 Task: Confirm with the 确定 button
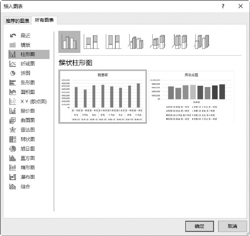click(199, 226)
